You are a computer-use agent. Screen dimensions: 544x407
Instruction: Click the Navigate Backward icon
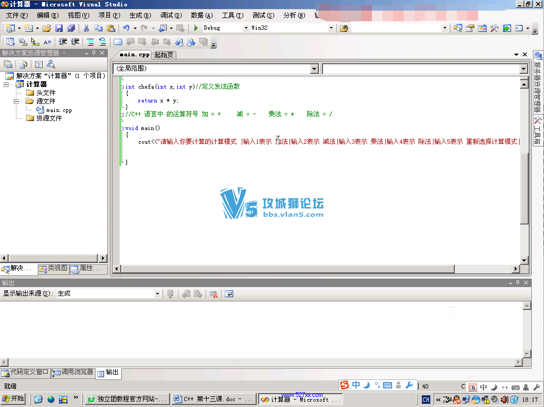click(163, 28)
